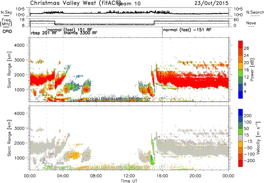264x183 pixels.
Task: Click the 'normal (fast) -151 RF' label
Action: [x=187, y=30]
